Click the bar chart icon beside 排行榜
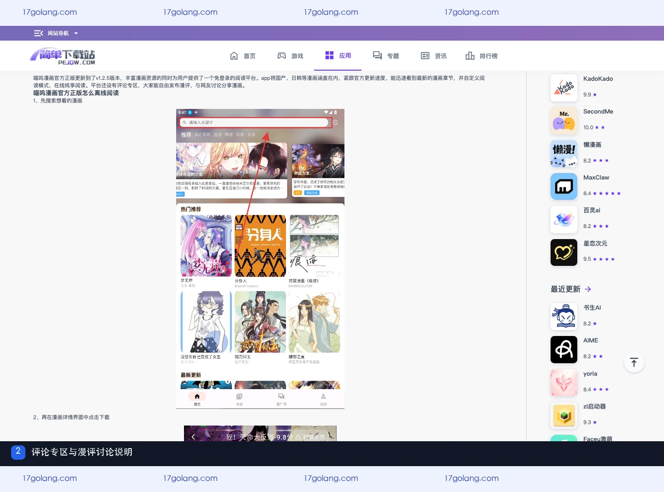The image size is (664, 492). click(x=470, y=56)
